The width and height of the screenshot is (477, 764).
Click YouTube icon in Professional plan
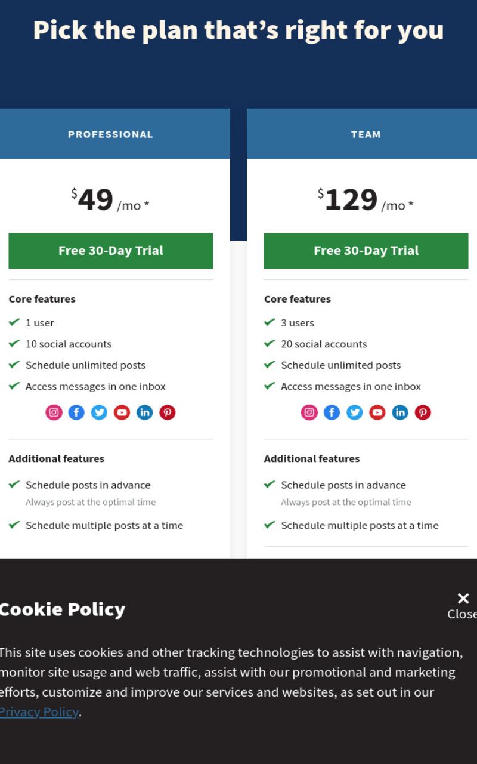point(122,412)
